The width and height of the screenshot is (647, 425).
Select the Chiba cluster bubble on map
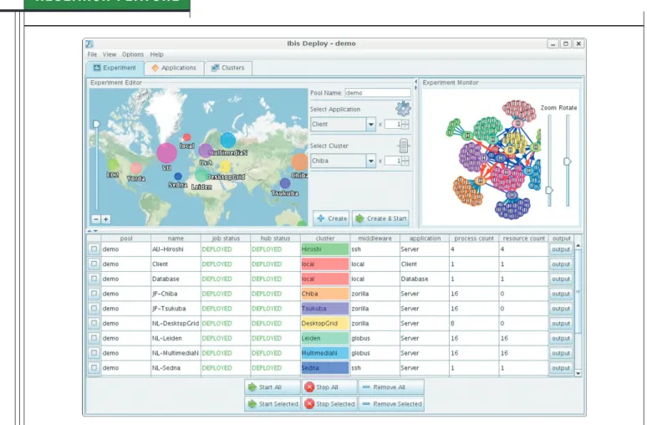(x=300, y=162)
